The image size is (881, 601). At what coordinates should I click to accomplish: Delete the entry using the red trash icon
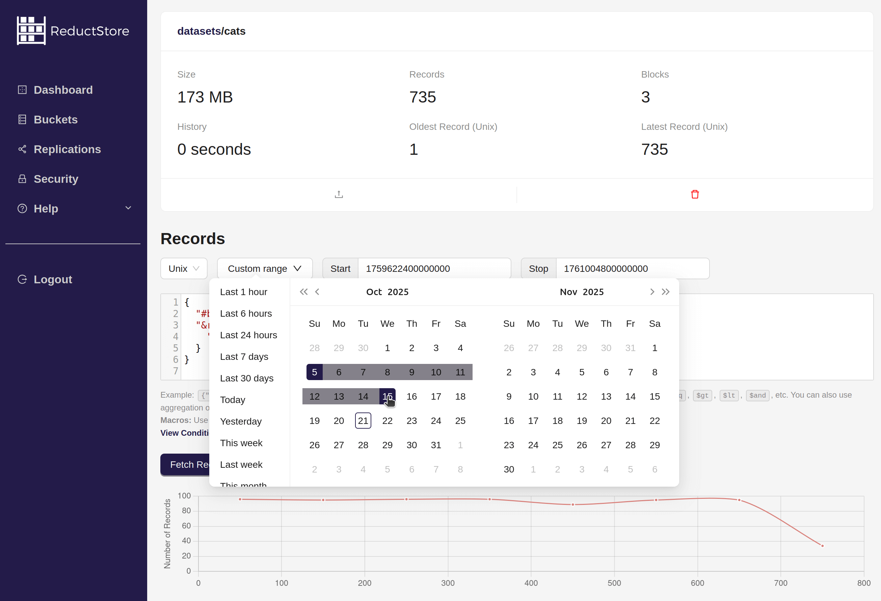pyautogui.click(x=695, y=194)
